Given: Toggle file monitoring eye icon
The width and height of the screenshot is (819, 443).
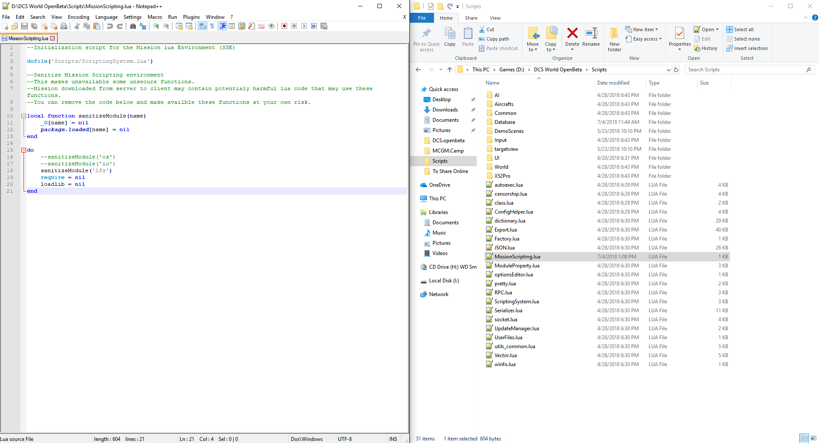Looking at the screenshot, I should click(271, 26).
